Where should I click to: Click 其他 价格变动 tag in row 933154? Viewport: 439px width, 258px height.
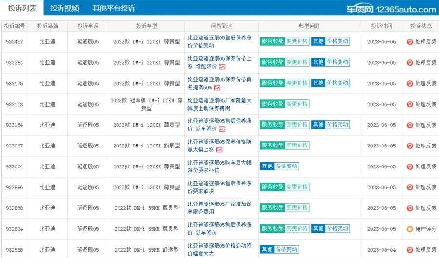[331, 125]
